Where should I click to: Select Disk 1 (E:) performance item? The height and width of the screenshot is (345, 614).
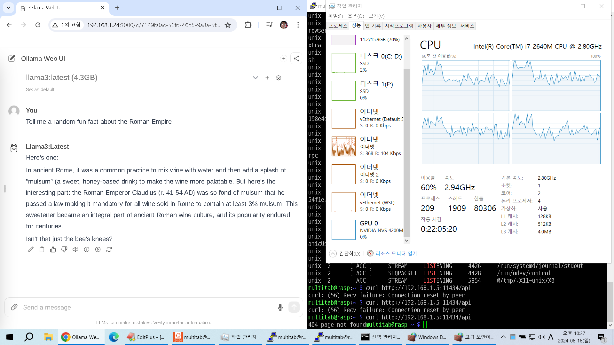367,91
